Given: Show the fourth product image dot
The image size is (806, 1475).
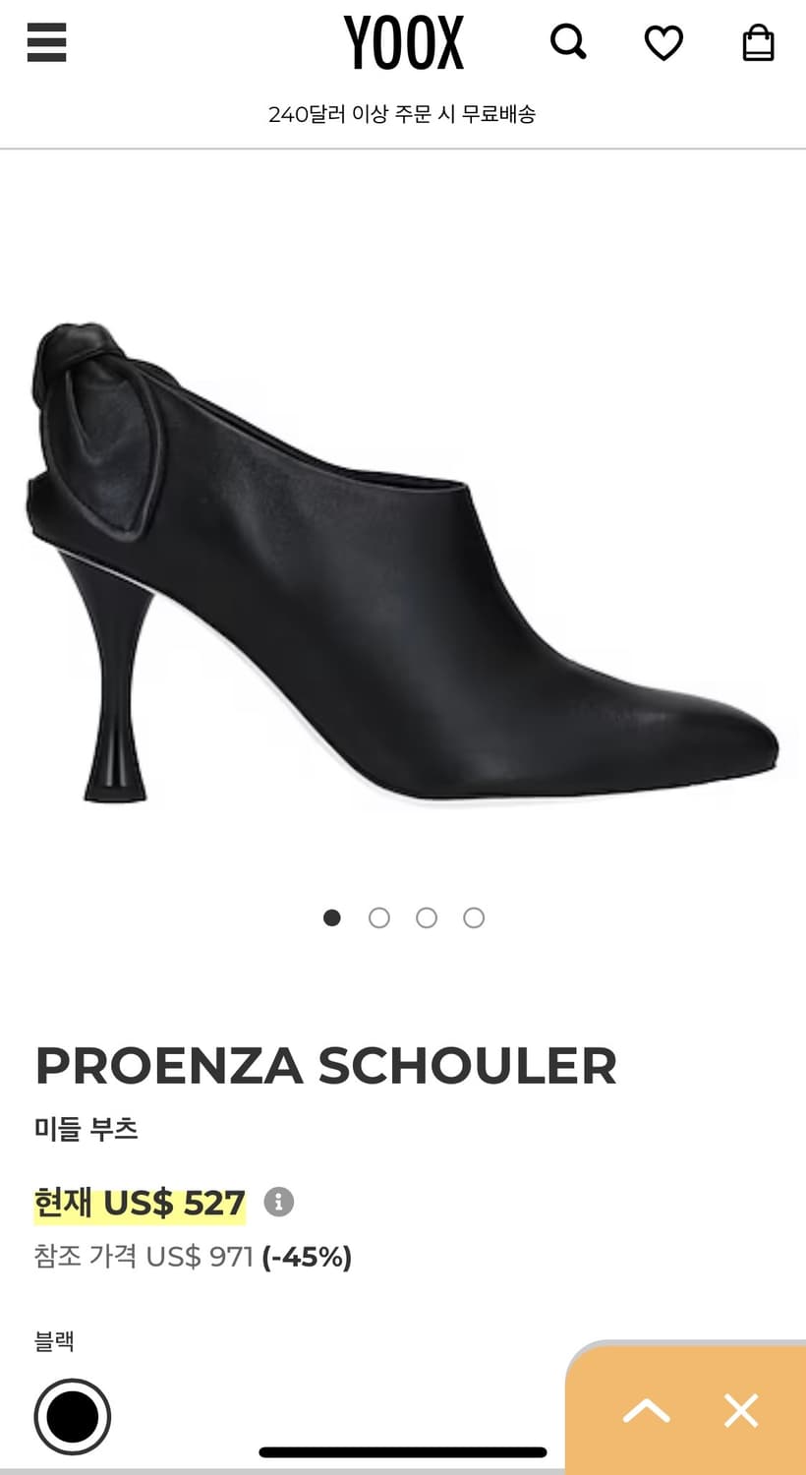Looking at the screenshot, I should tap(474, 917).
